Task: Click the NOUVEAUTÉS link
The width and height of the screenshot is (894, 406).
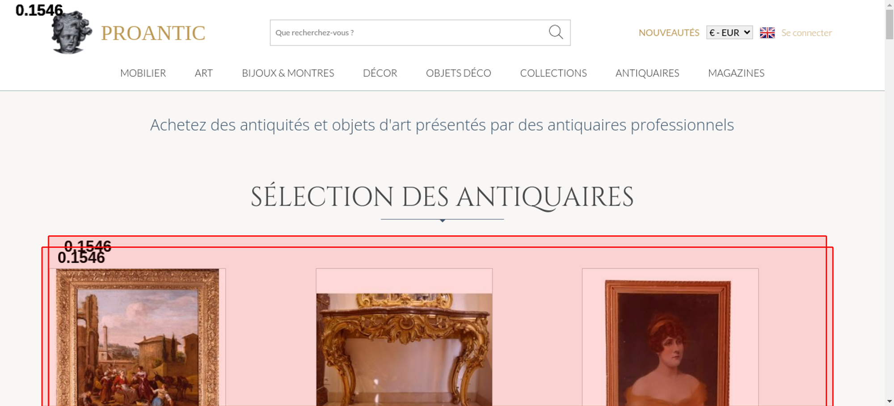Action: pyautogui.click(x=669, y=33)
